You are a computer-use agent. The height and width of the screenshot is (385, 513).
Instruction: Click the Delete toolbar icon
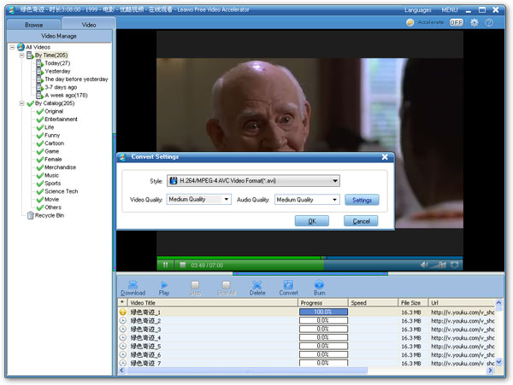pos(257,288)
